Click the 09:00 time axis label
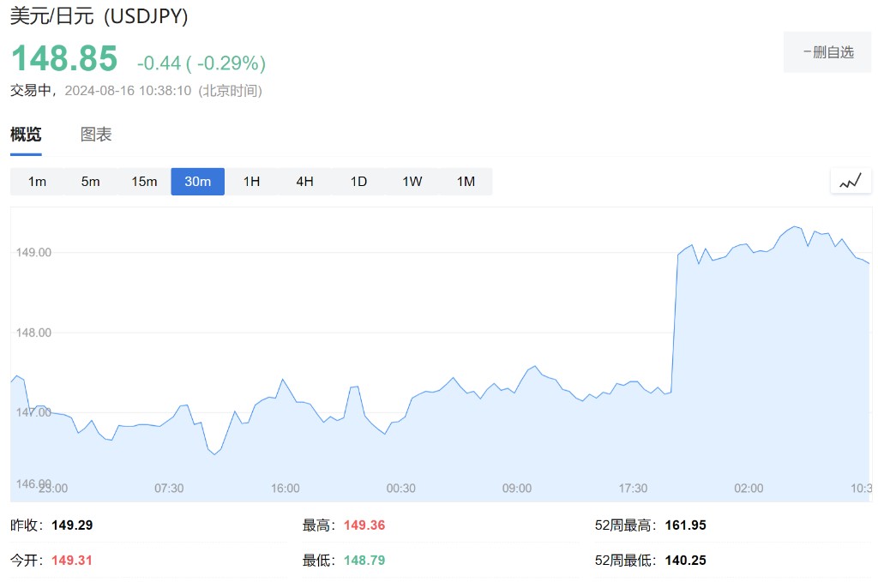This screenshot has height=582, width=878. tap(517, 488)
